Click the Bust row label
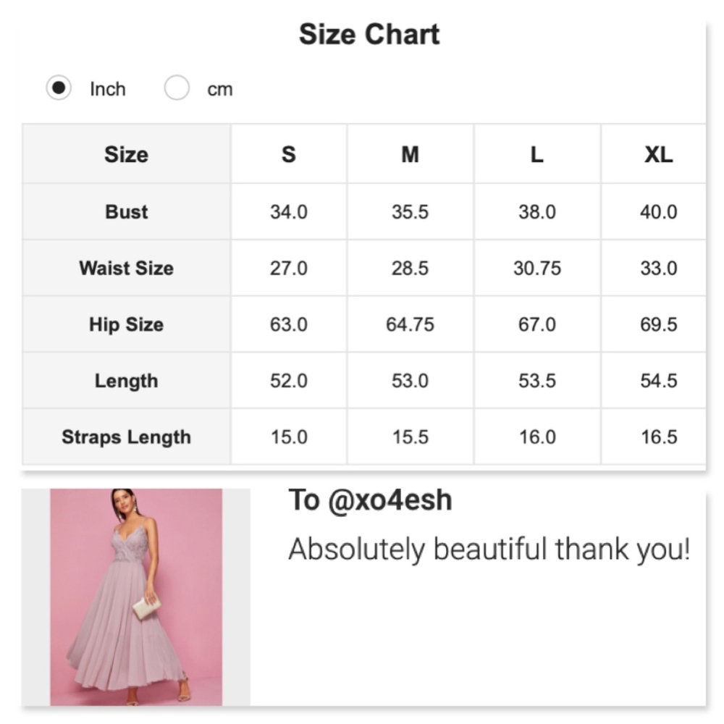The width and height of the screenshot is (724, 724). pyautogui.click(x=127, y=212)
